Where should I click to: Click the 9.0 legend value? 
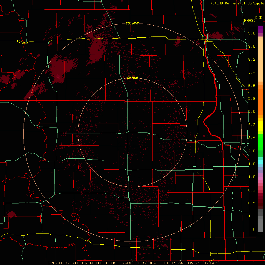coord(252,46)
